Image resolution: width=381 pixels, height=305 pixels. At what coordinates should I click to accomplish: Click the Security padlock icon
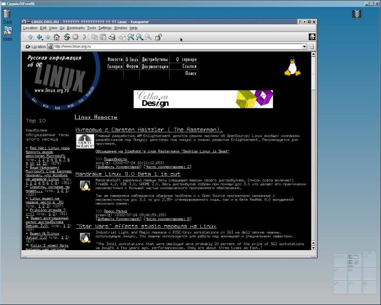click(158, 37)
